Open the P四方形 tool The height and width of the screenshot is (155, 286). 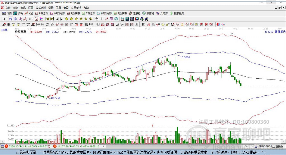coord(42,13)
